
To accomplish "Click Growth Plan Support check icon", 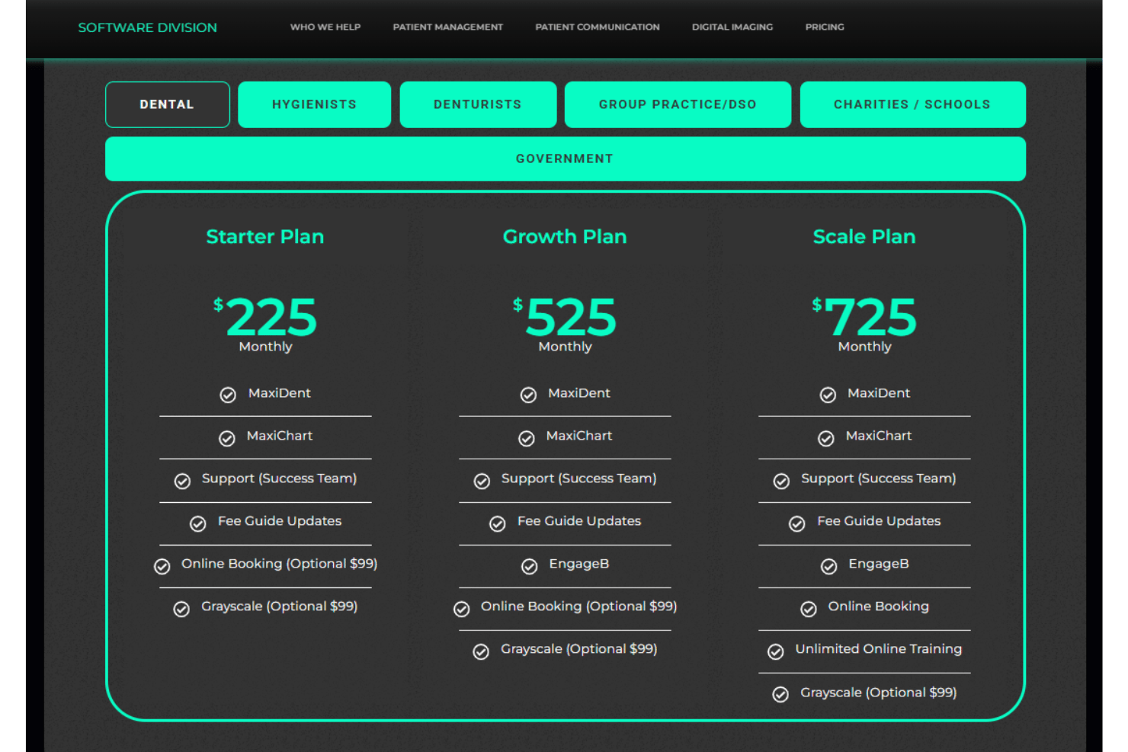I will click(482, 481).
